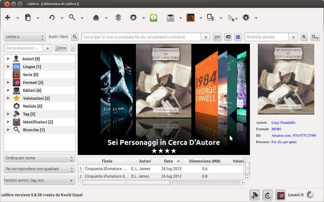Click the MOBI format link
The height and width of the screenshot is (202, 324).
coord(276,129)
